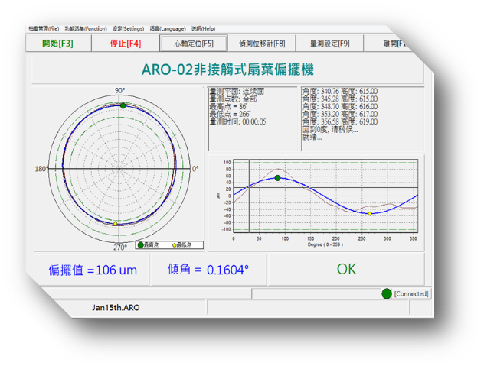Image resolution: width=484 pixels, height=369 pixels.
Task: Click the 傾角 = 0.1604° readout
Action: (208, 270)
